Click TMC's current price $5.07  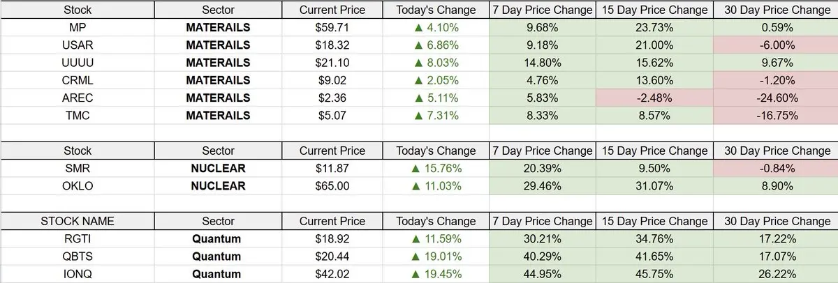tap(332, 116)
